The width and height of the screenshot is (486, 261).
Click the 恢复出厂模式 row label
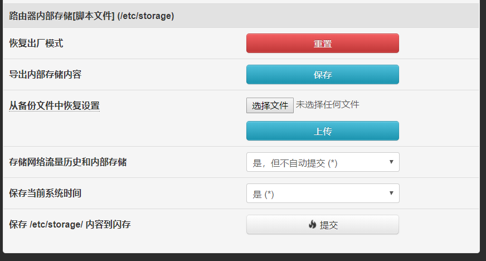coord(36,43)
